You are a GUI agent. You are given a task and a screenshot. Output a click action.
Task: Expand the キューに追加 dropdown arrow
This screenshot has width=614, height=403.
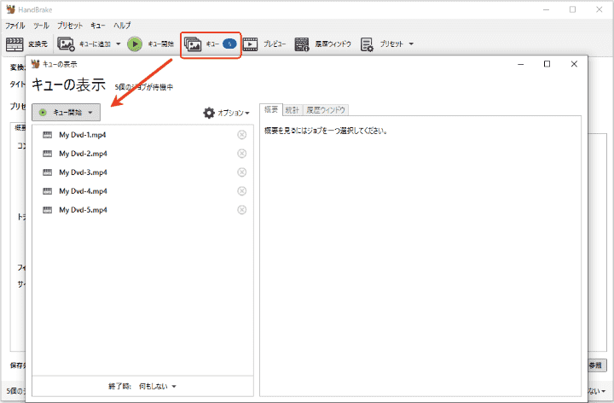pos(117,44)
